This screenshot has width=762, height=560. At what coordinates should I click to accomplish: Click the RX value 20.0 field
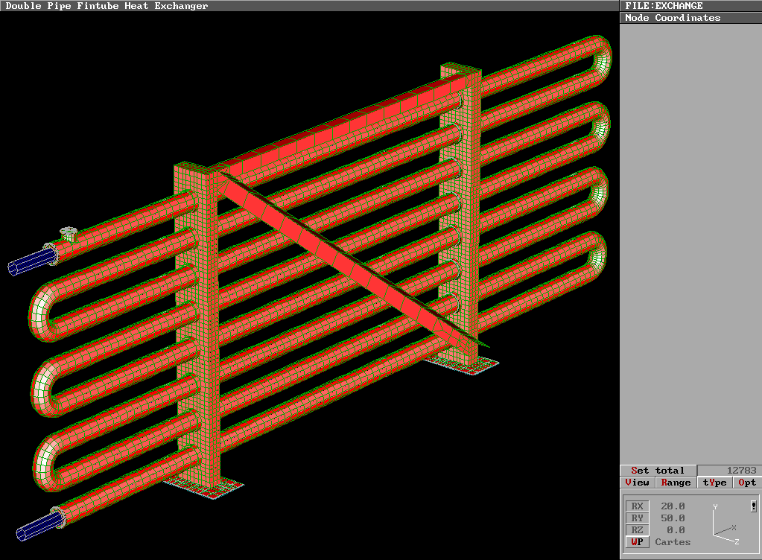[673, 506]
